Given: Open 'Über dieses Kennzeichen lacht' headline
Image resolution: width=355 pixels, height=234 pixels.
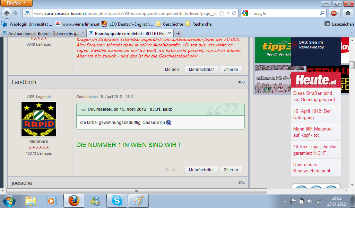Looking at the screenshot, I should (312, 168).
